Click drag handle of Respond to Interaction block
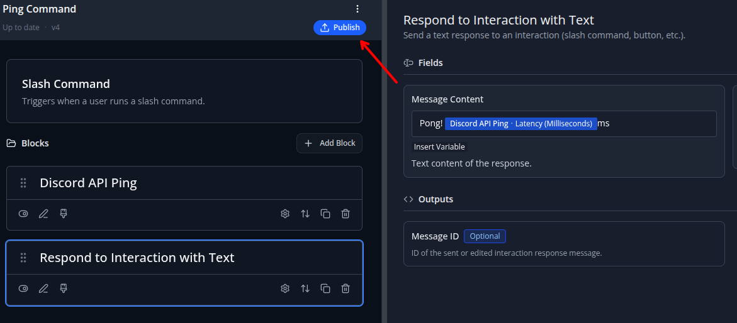The width and height of the screenshot is (737, 323). click(23, 258)
